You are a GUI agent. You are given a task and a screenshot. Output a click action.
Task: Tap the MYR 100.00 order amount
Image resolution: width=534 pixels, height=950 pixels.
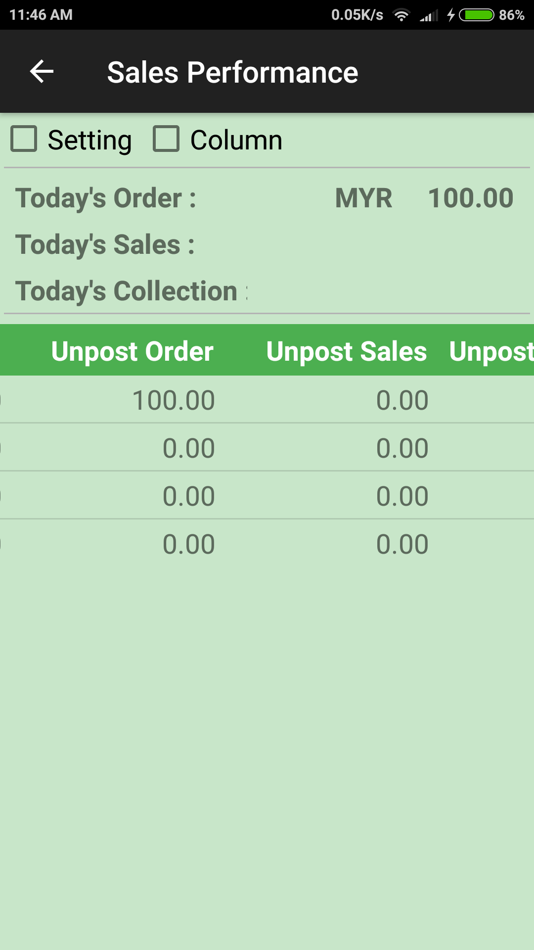pos(424,198)
